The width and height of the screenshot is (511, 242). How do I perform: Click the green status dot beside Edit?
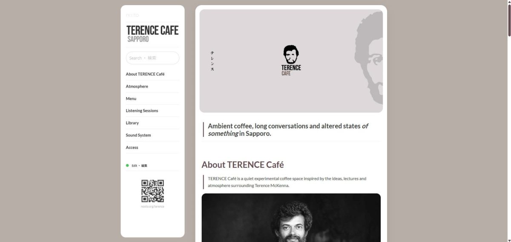click(x=127, y=165)
